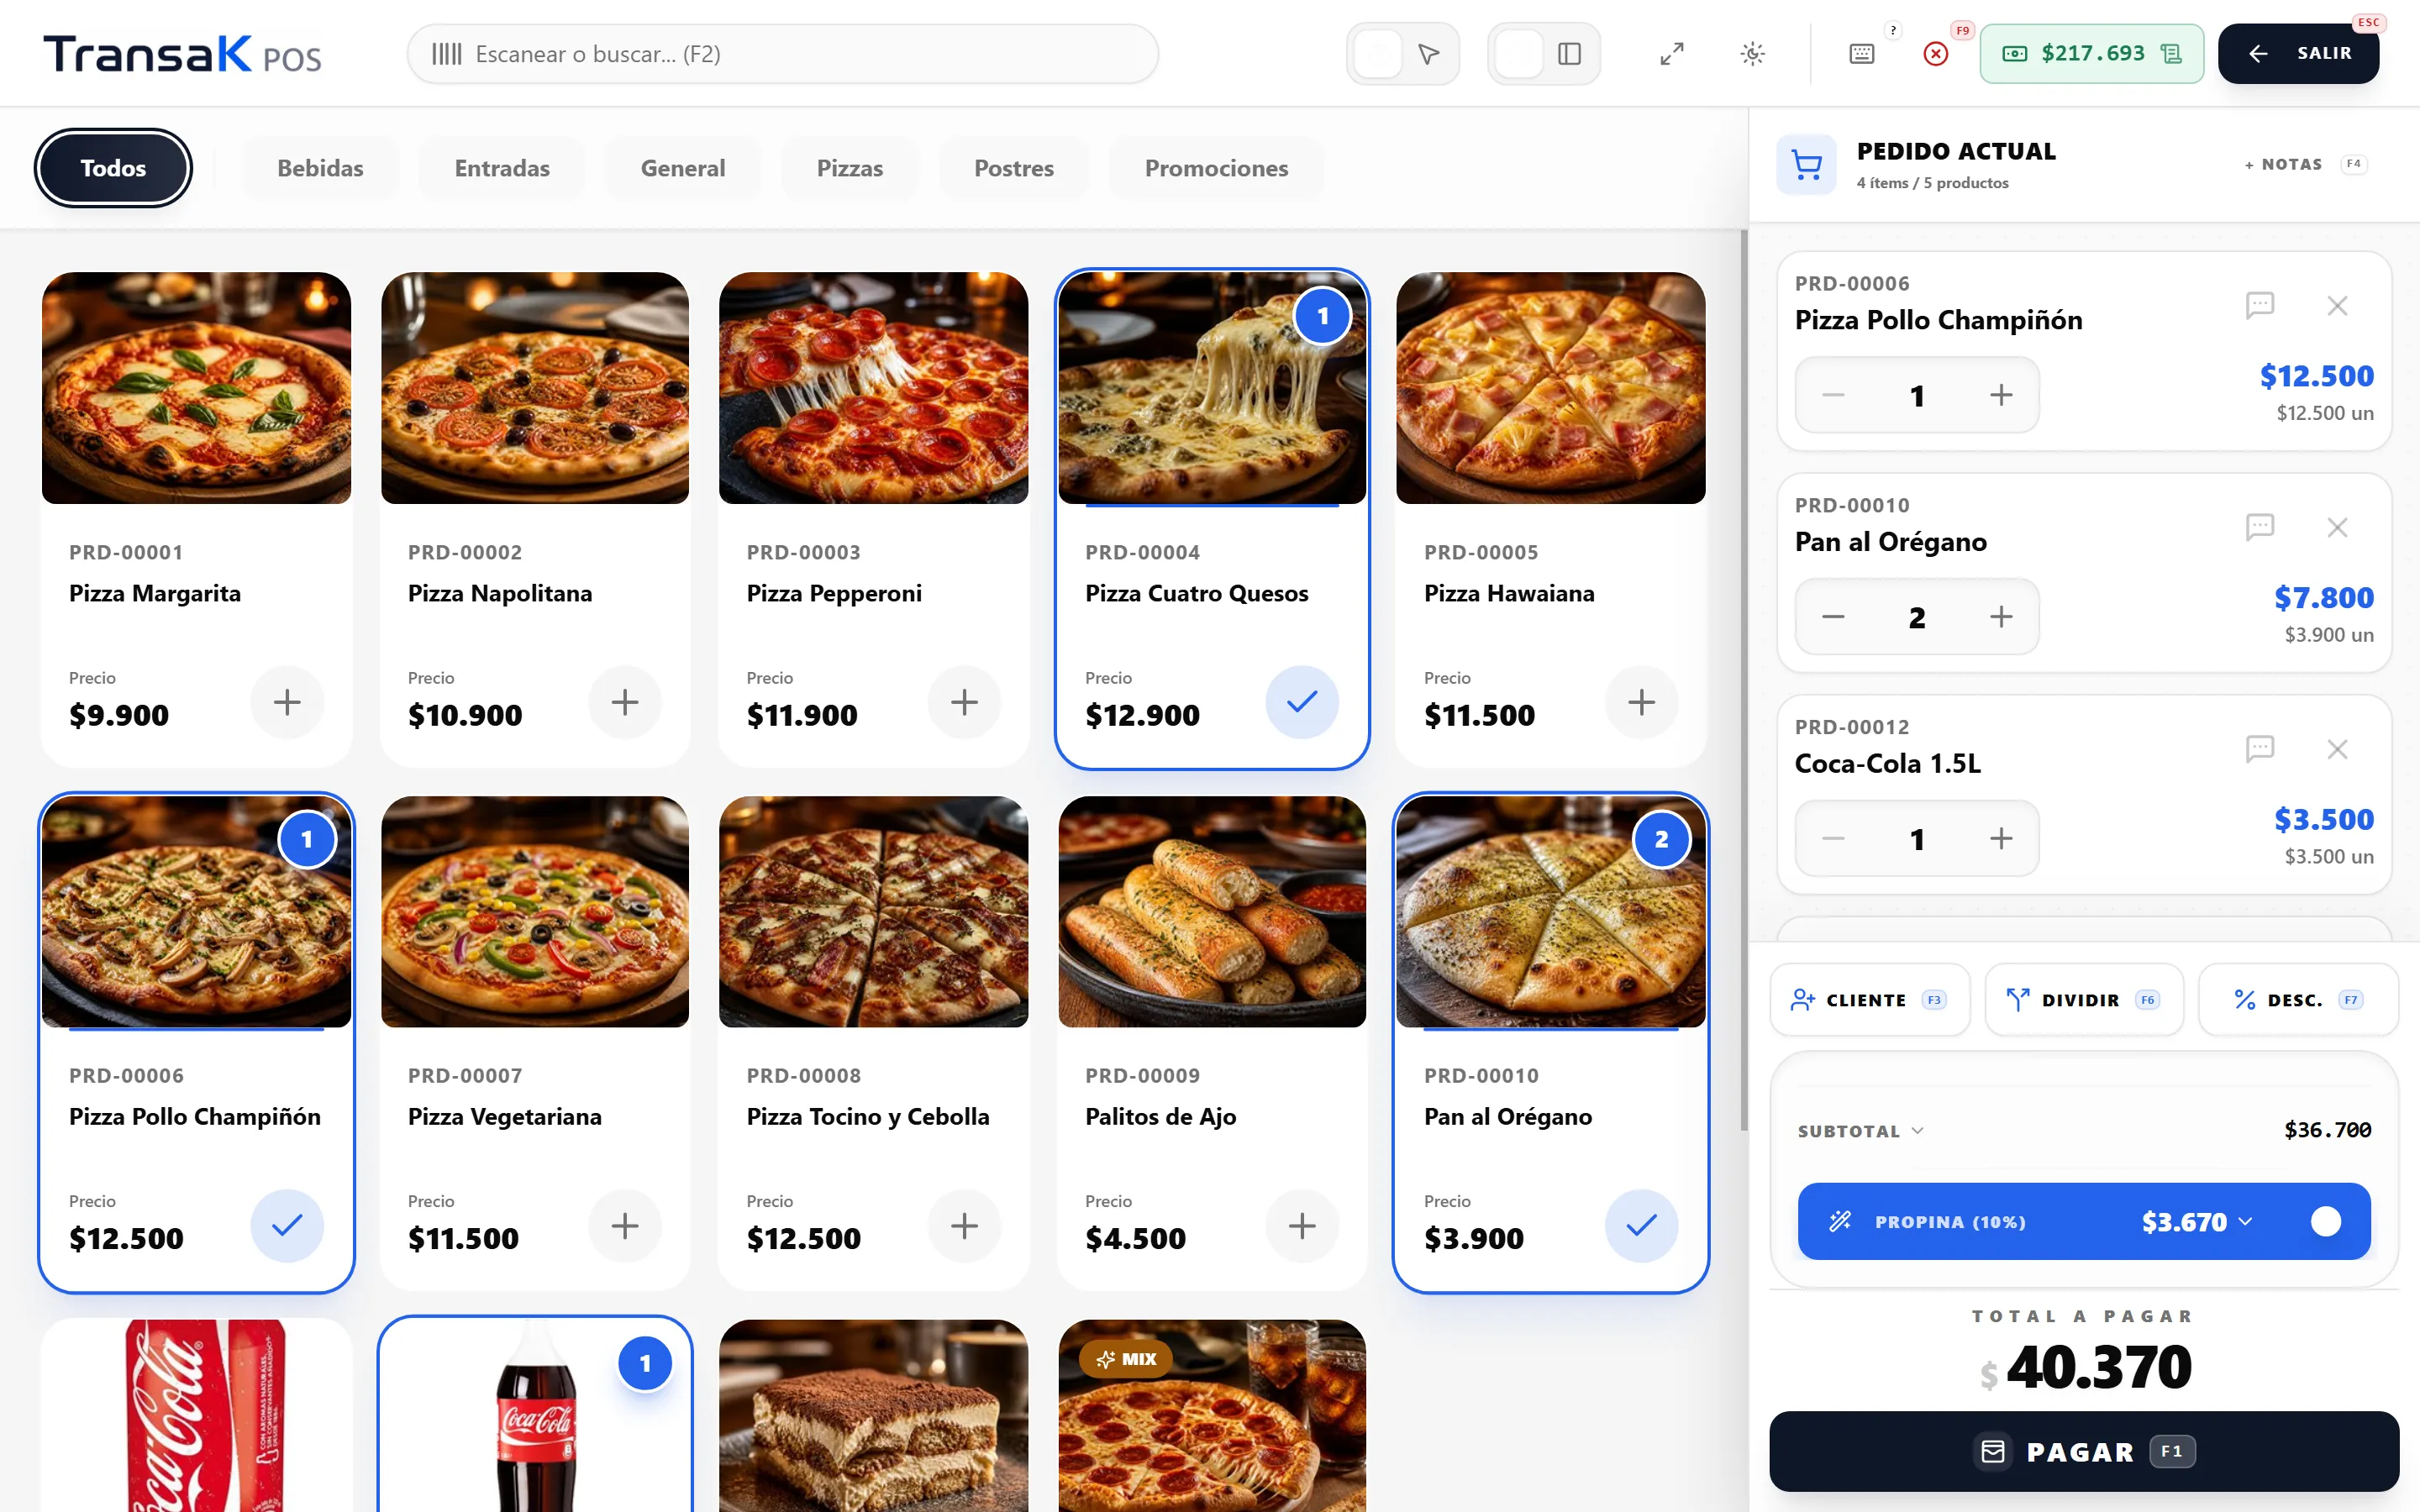Add Pizza Hawaiana with its plus icon
The height and width of the screenshot is (1512, 2420).
1641,702
